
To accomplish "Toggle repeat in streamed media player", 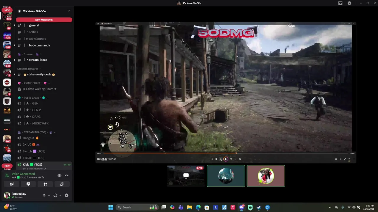I will point(240,159).
